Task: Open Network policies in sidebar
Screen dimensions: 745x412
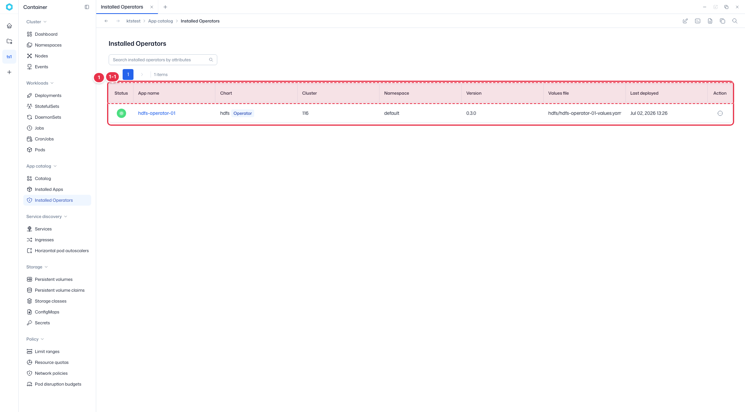Action: tap(57, 373)
